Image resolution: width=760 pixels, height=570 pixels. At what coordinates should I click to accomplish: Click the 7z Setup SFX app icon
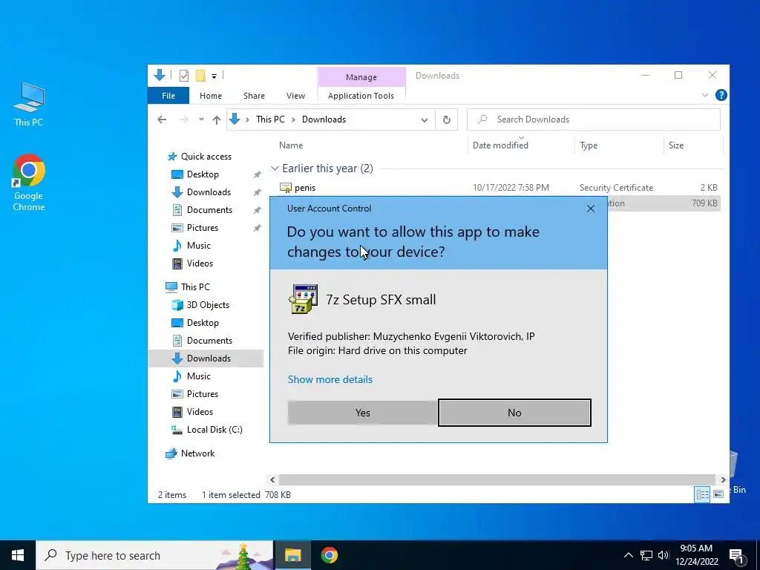pyautogui.click(x=303, y=299)
